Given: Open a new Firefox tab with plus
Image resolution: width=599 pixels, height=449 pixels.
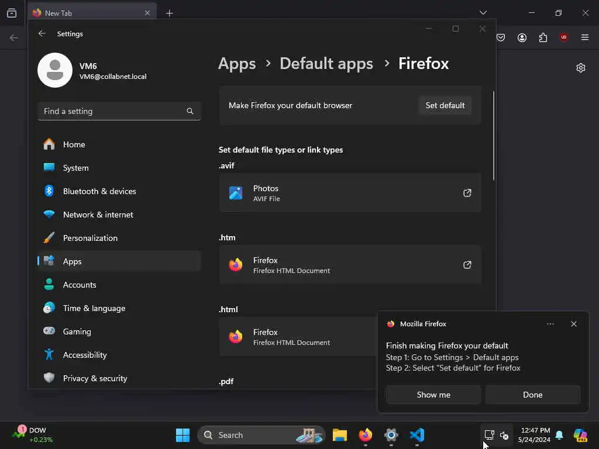Looking at the screenshot, I should (169, 13).
